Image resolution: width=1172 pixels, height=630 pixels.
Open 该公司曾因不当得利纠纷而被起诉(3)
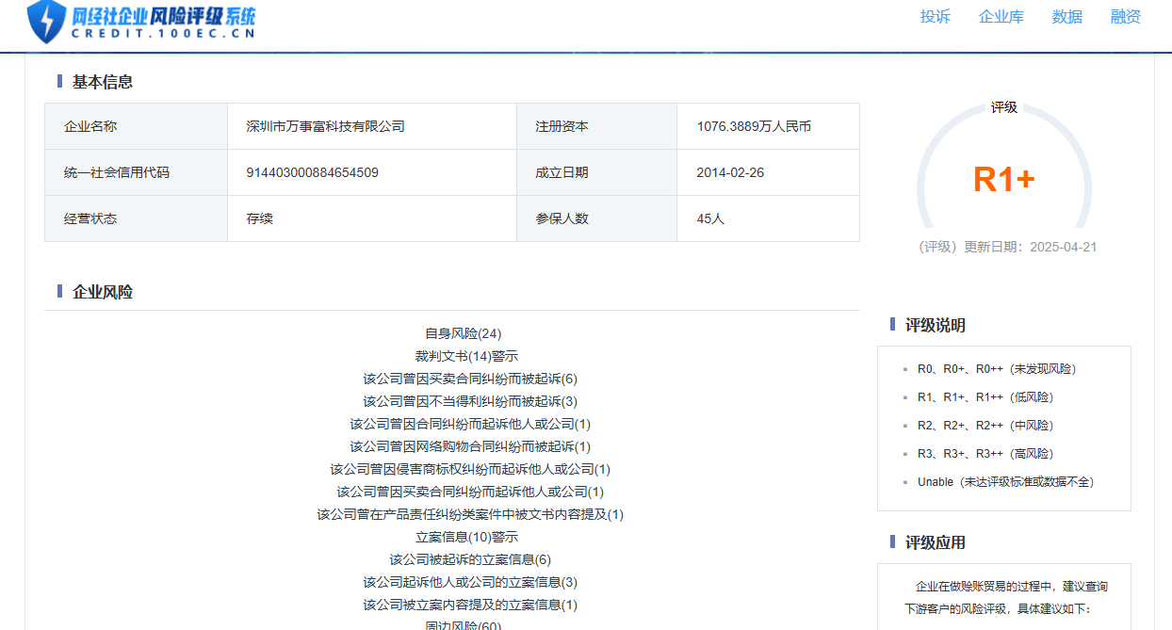click(470, 401)
